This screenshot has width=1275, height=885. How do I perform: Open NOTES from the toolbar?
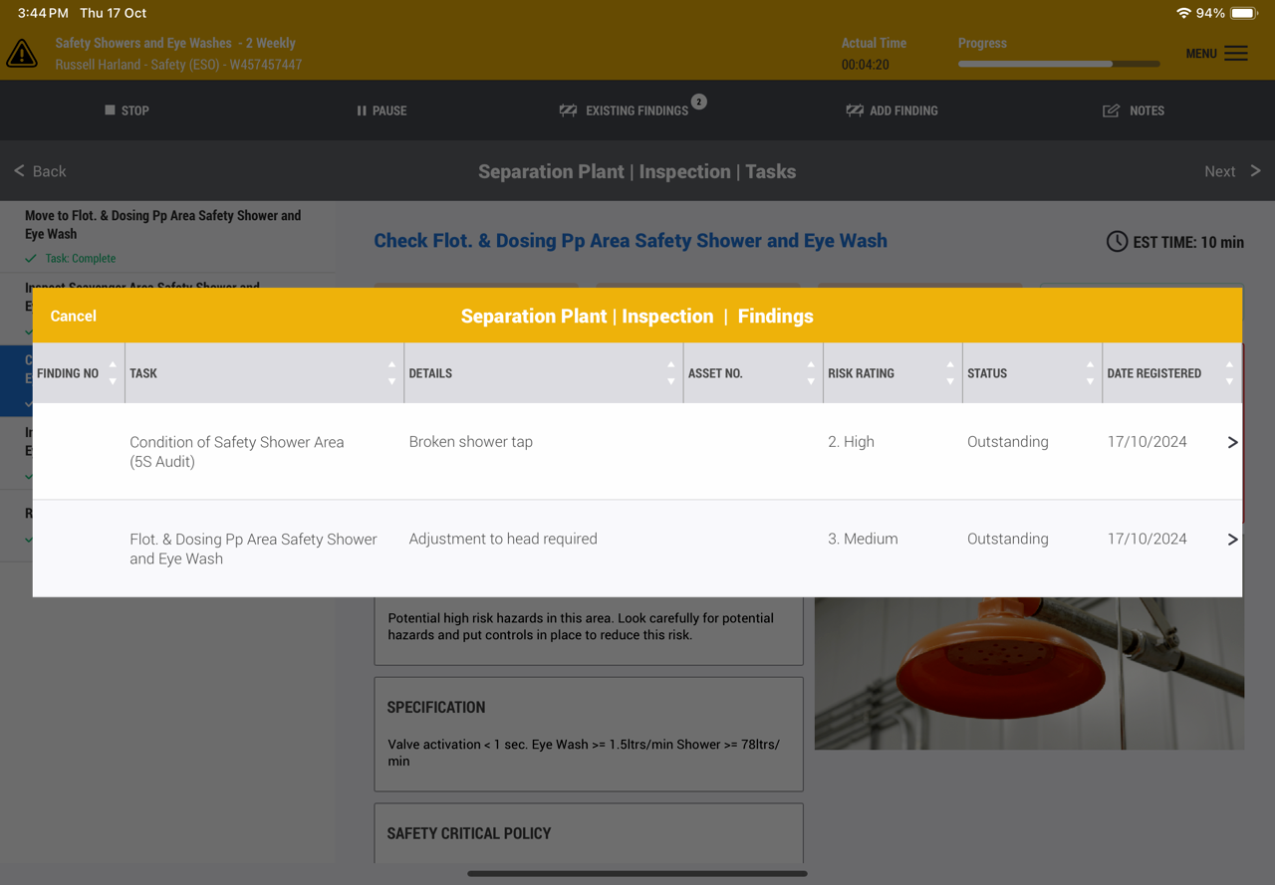tap(1147, 111)
